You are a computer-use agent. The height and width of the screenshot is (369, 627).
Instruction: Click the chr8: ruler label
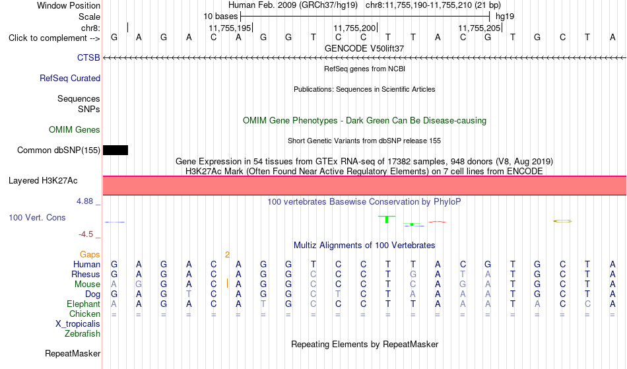click(90, 28)
